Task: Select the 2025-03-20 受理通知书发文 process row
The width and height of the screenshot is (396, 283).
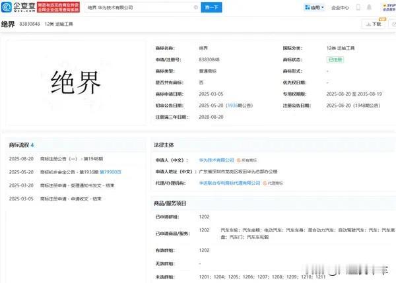Action: point(62,185)
